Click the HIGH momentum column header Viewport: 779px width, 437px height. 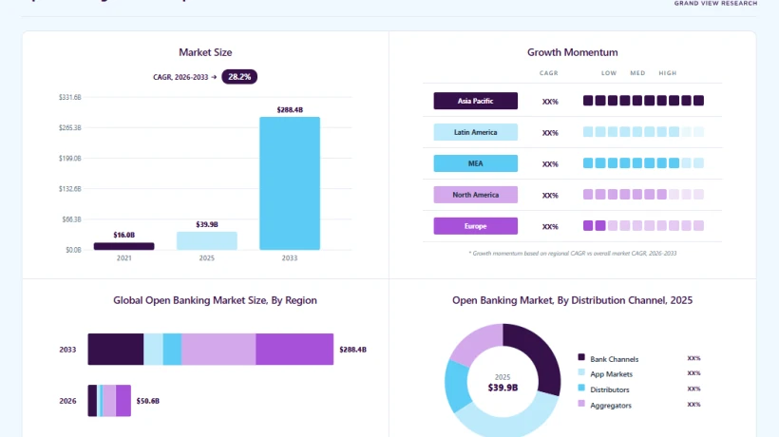pyautogui.click(x=668, y=73)
